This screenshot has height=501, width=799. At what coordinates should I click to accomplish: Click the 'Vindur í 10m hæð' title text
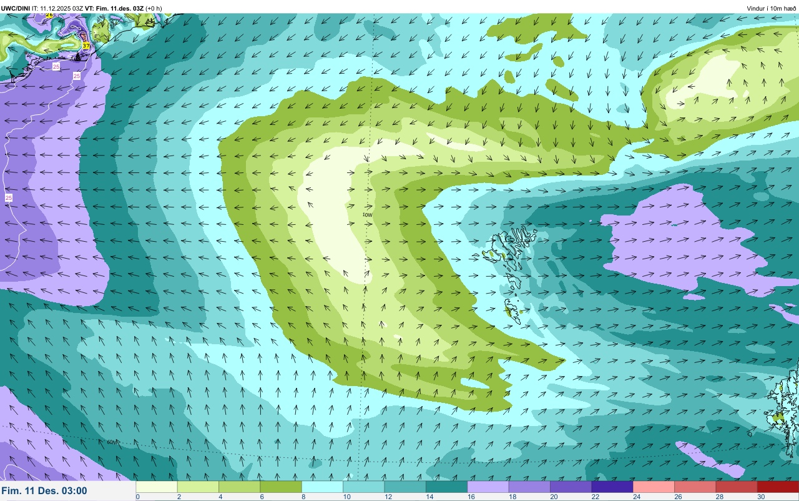coord(772,8)
